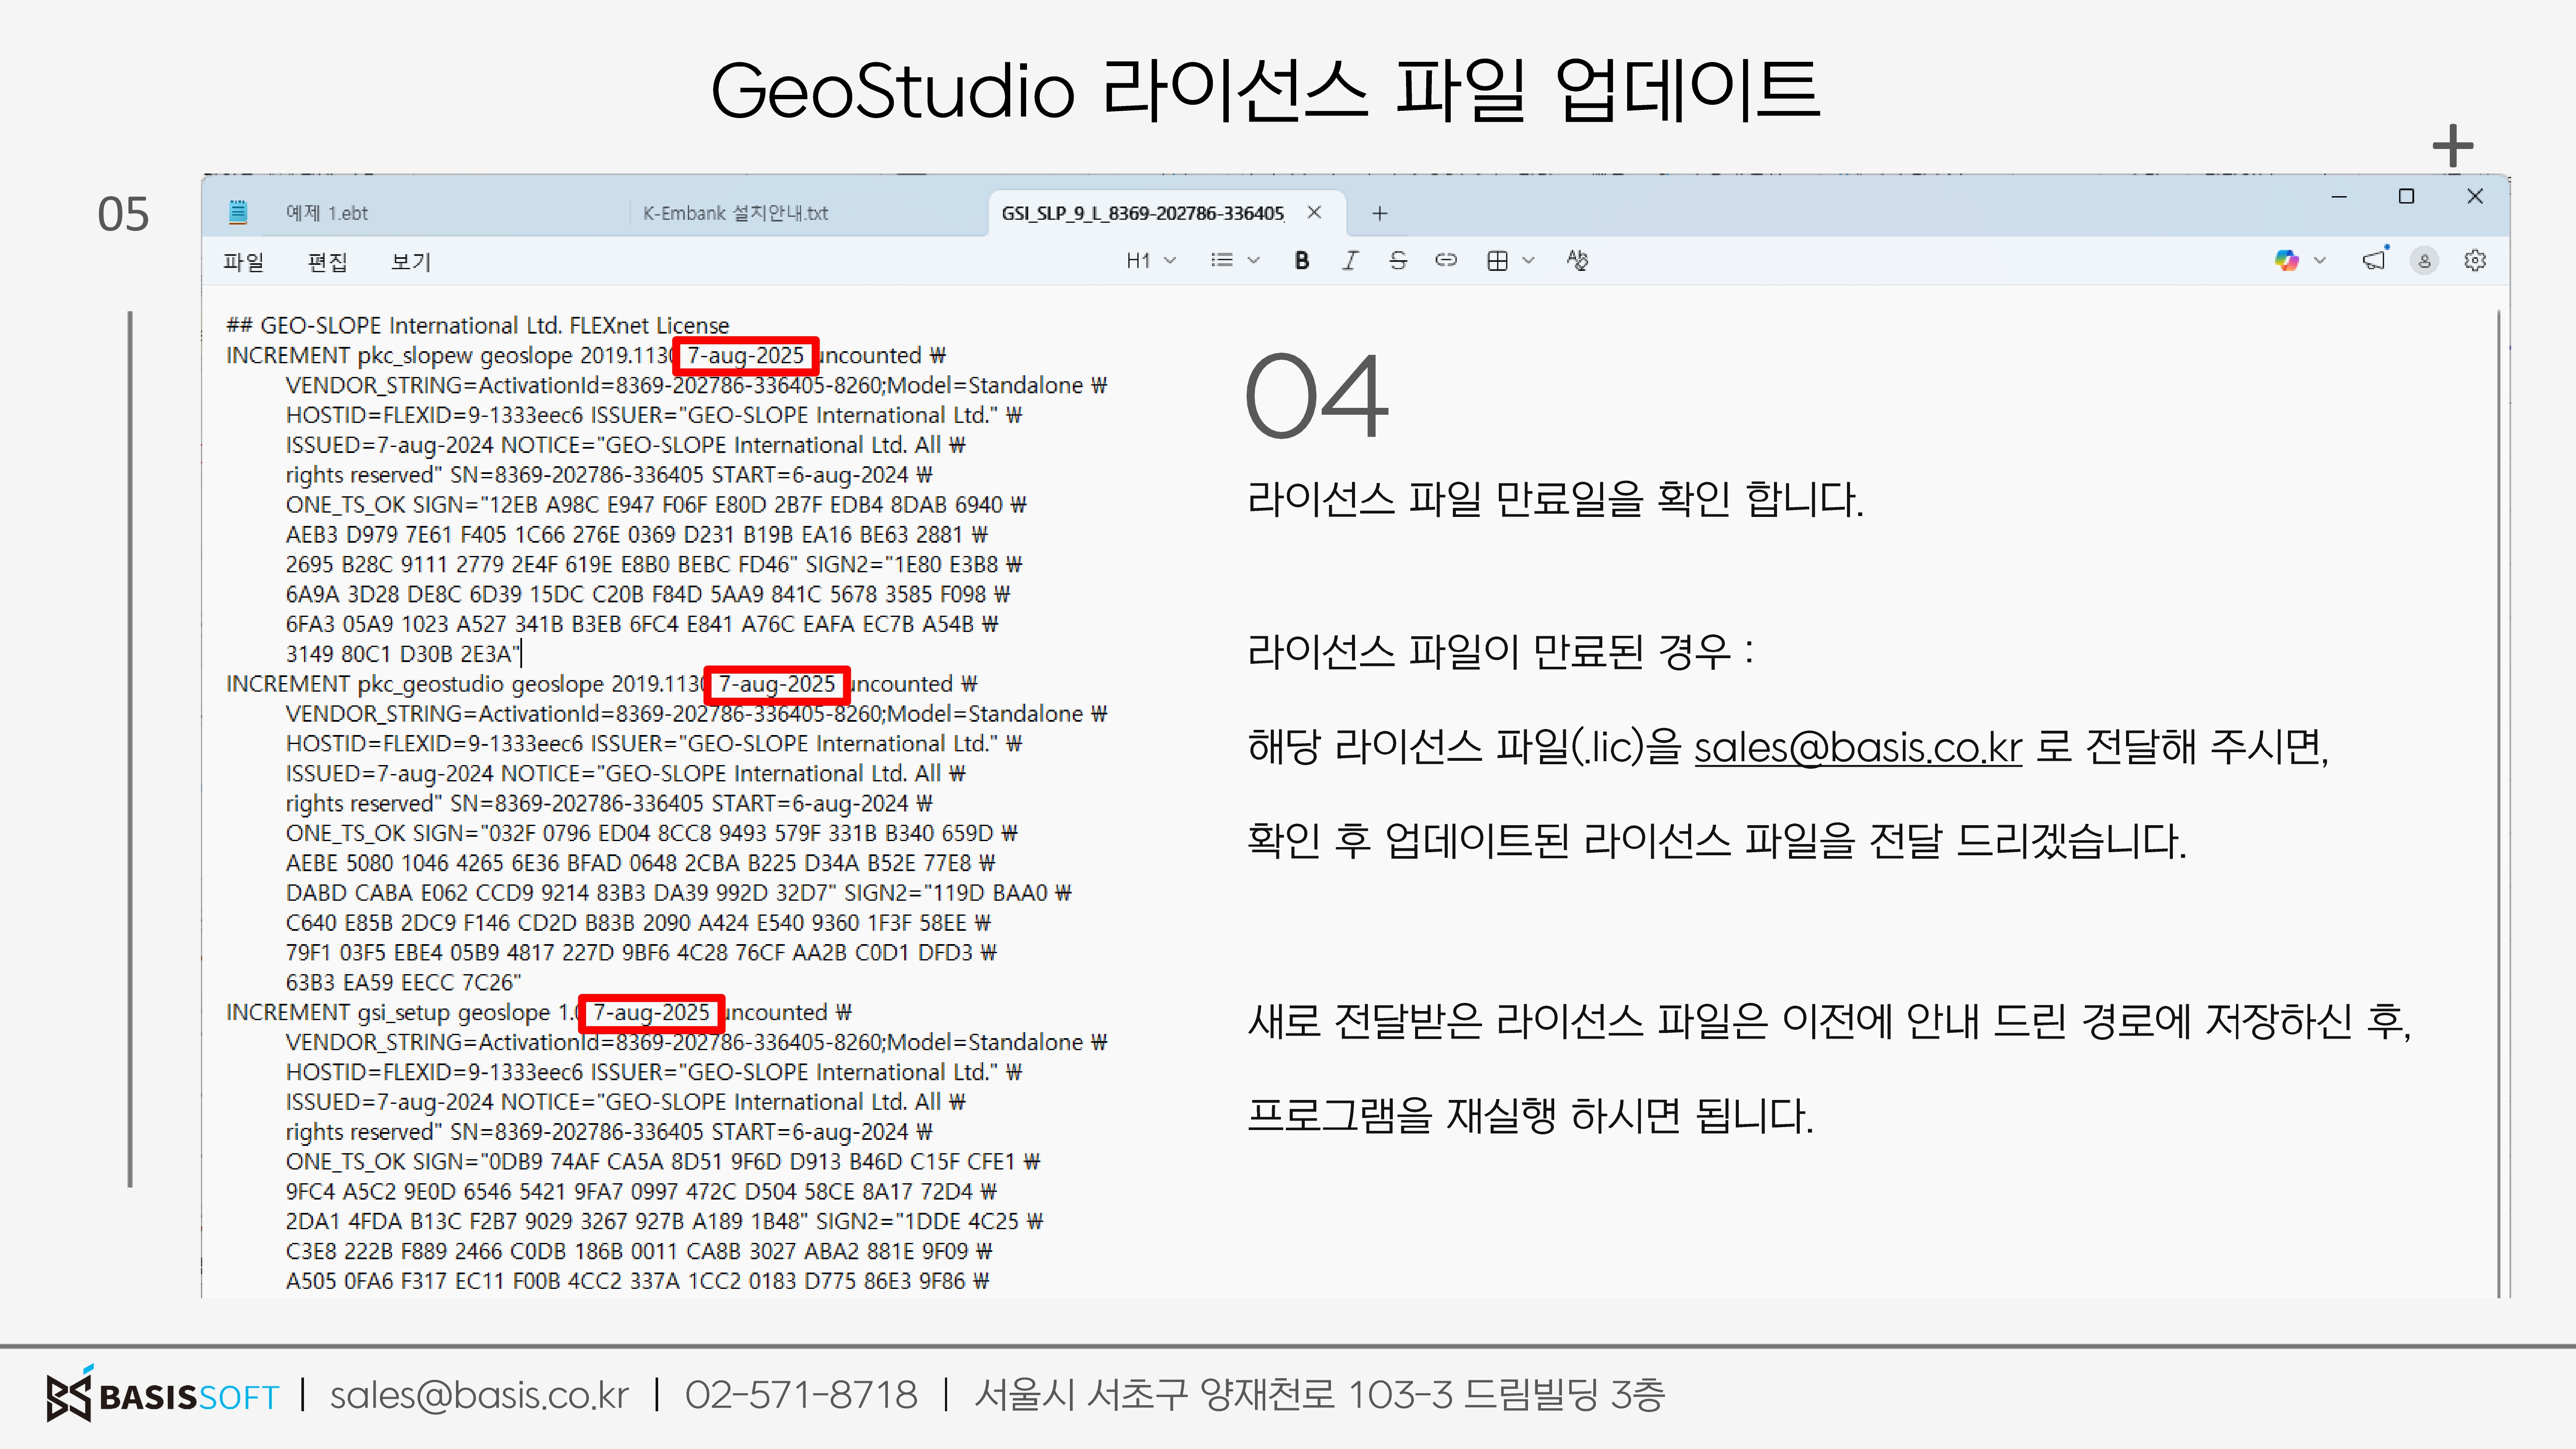Open Copilot from the colorful icon
This screenshot has width=2576, height=1449.
(x=2286, y=261)
